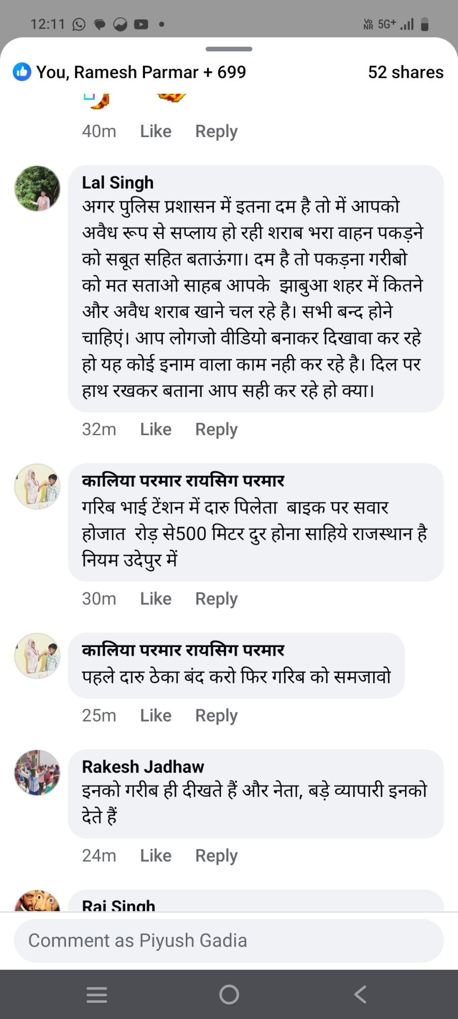Open Android recent apps menu icon
This screenshot has height=1019, width=458.
(97, 994)
